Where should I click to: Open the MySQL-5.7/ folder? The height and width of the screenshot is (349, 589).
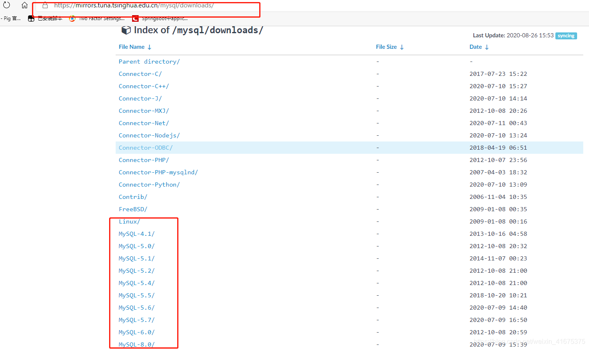[137, 320]
